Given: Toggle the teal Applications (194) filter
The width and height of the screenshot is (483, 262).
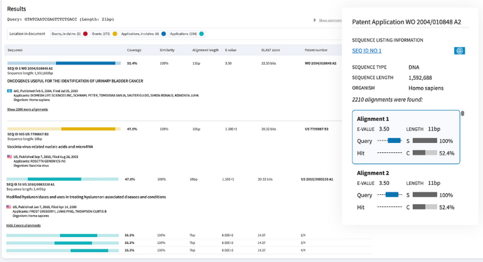Looking at the screenshot, I should point(201,33).
